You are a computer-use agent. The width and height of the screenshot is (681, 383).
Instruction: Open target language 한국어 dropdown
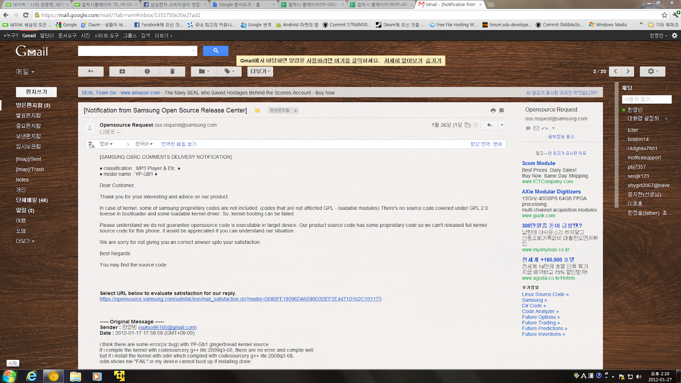click(144, 144)
